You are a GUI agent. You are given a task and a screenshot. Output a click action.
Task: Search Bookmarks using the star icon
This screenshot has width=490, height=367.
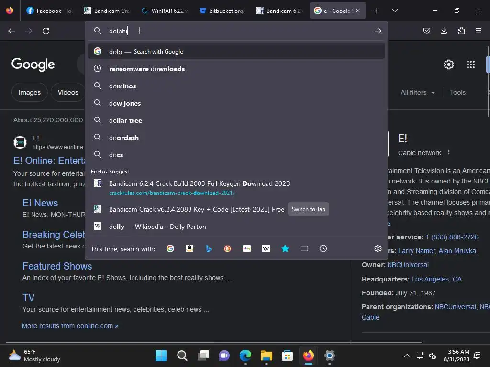coord(285,248)
